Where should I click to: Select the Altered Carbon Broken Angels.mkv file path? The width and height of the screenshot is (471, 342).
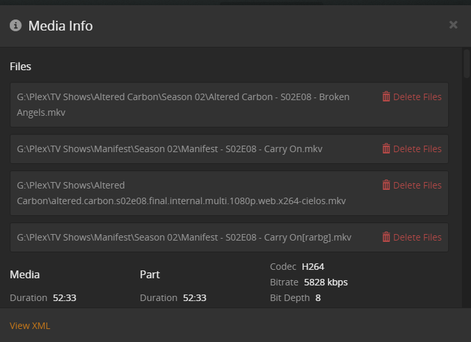coord(183,104)
